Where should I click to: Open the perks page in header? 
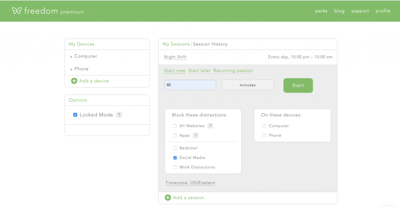coord(321,11)
